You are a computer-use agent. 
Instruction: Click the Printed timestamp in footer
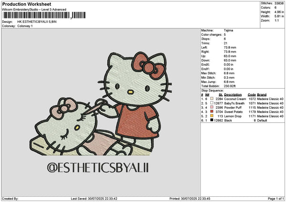click(x=190, y=199)
